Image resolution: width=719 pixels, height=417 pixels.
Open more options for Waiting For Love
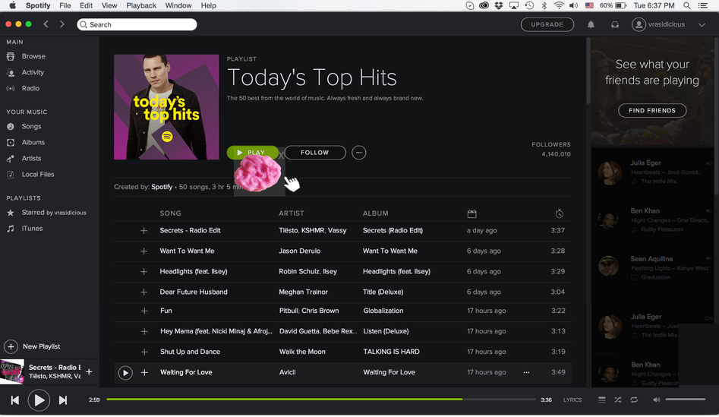pos(526,372)
